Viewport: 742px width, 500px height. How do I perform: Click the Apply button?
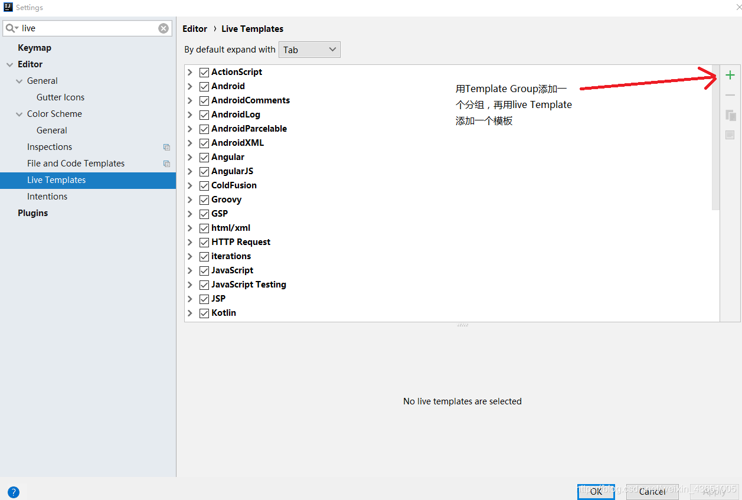click(x=714, y=491)
